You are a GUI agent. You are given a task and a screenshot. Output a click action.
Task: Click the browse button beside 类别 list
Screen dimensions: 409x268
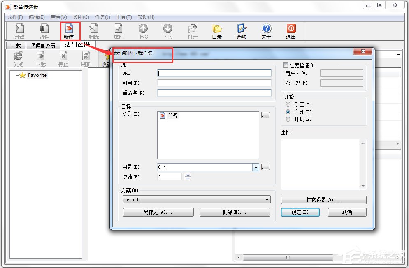[x=265, y=116]
